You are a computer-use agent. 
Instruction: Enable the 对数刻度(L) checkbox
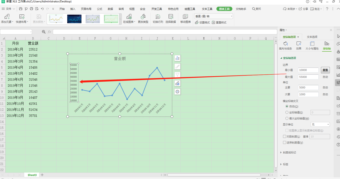click(x=285, y=136)
